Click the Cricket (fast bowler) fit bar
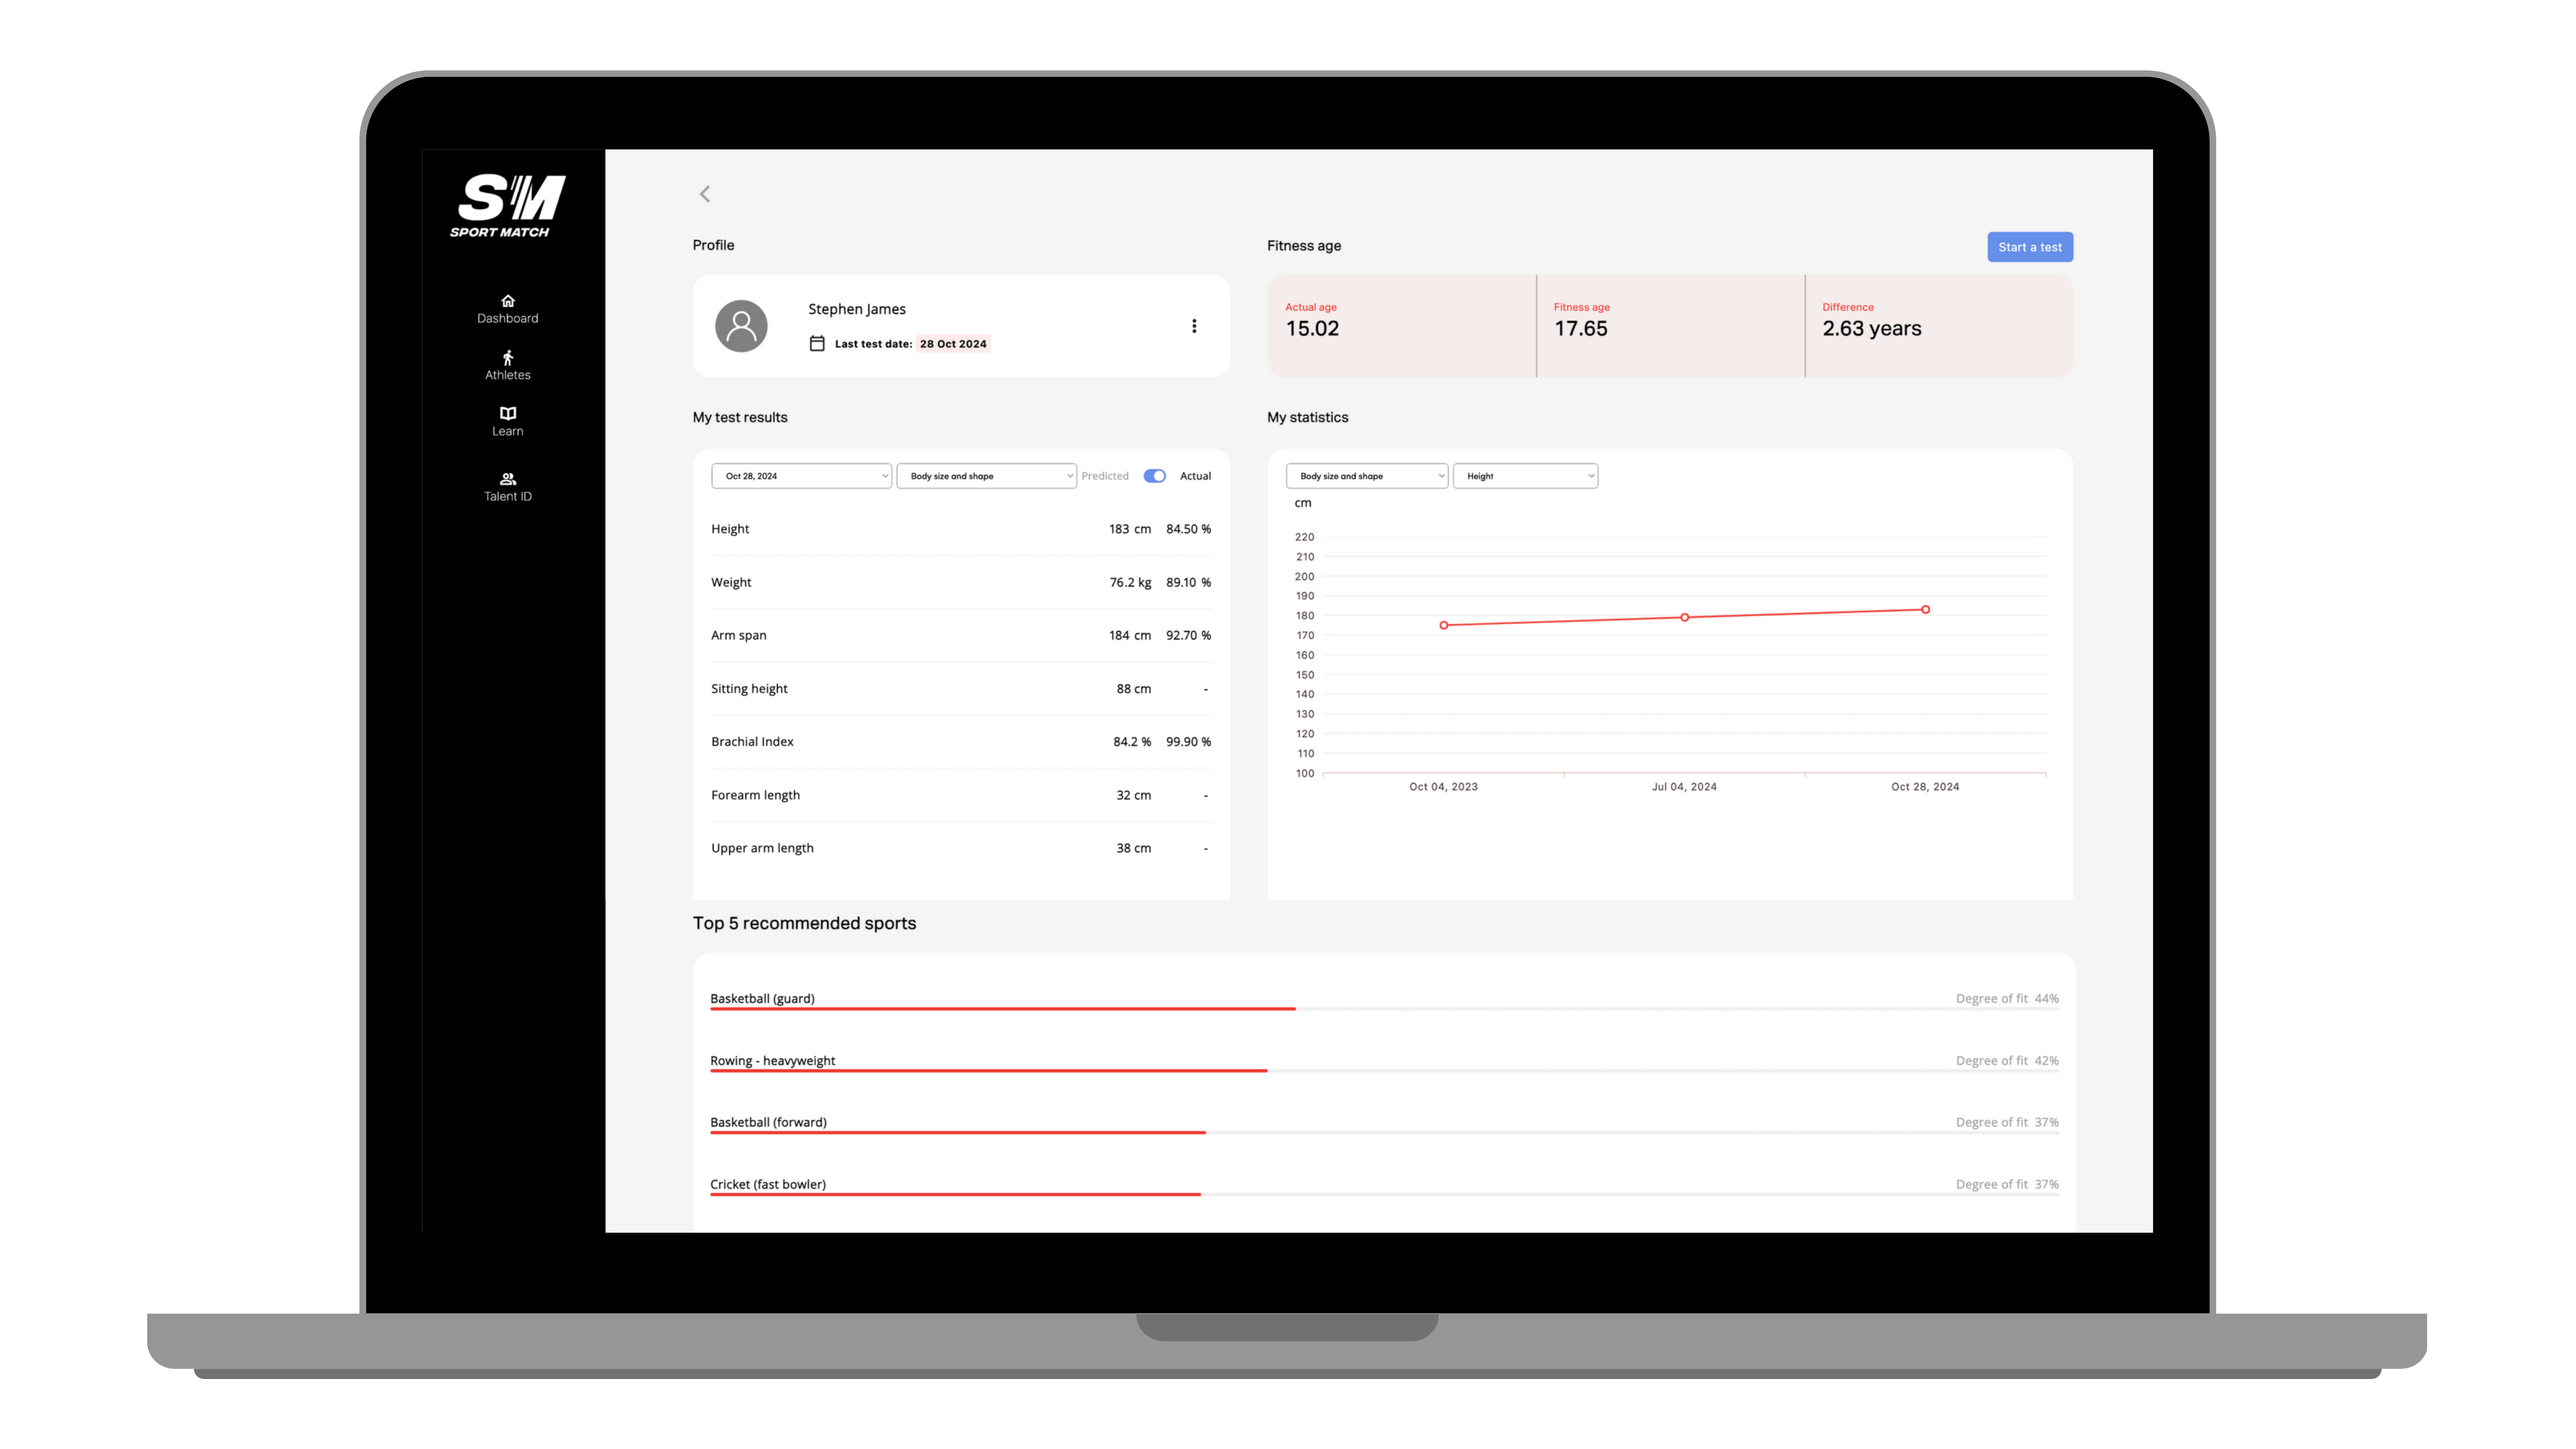This screenshot has width=2576, height=1449. click(x=1384, y=1195)
